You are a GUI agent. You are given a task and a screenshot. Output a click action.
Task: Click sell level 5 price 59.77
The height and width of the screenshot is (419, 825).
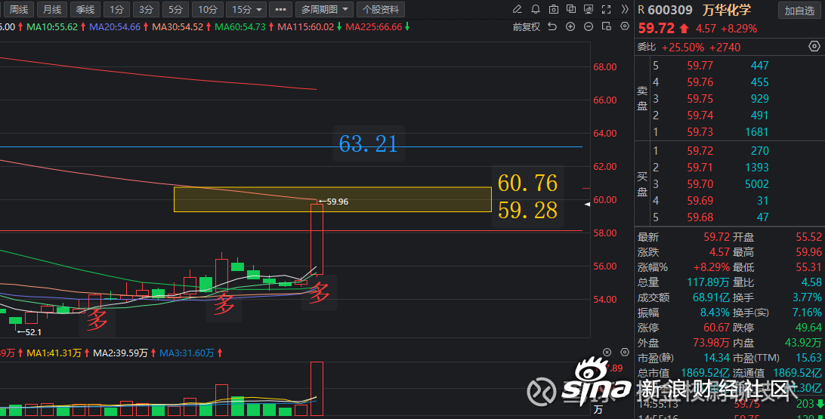click(700, 66)
